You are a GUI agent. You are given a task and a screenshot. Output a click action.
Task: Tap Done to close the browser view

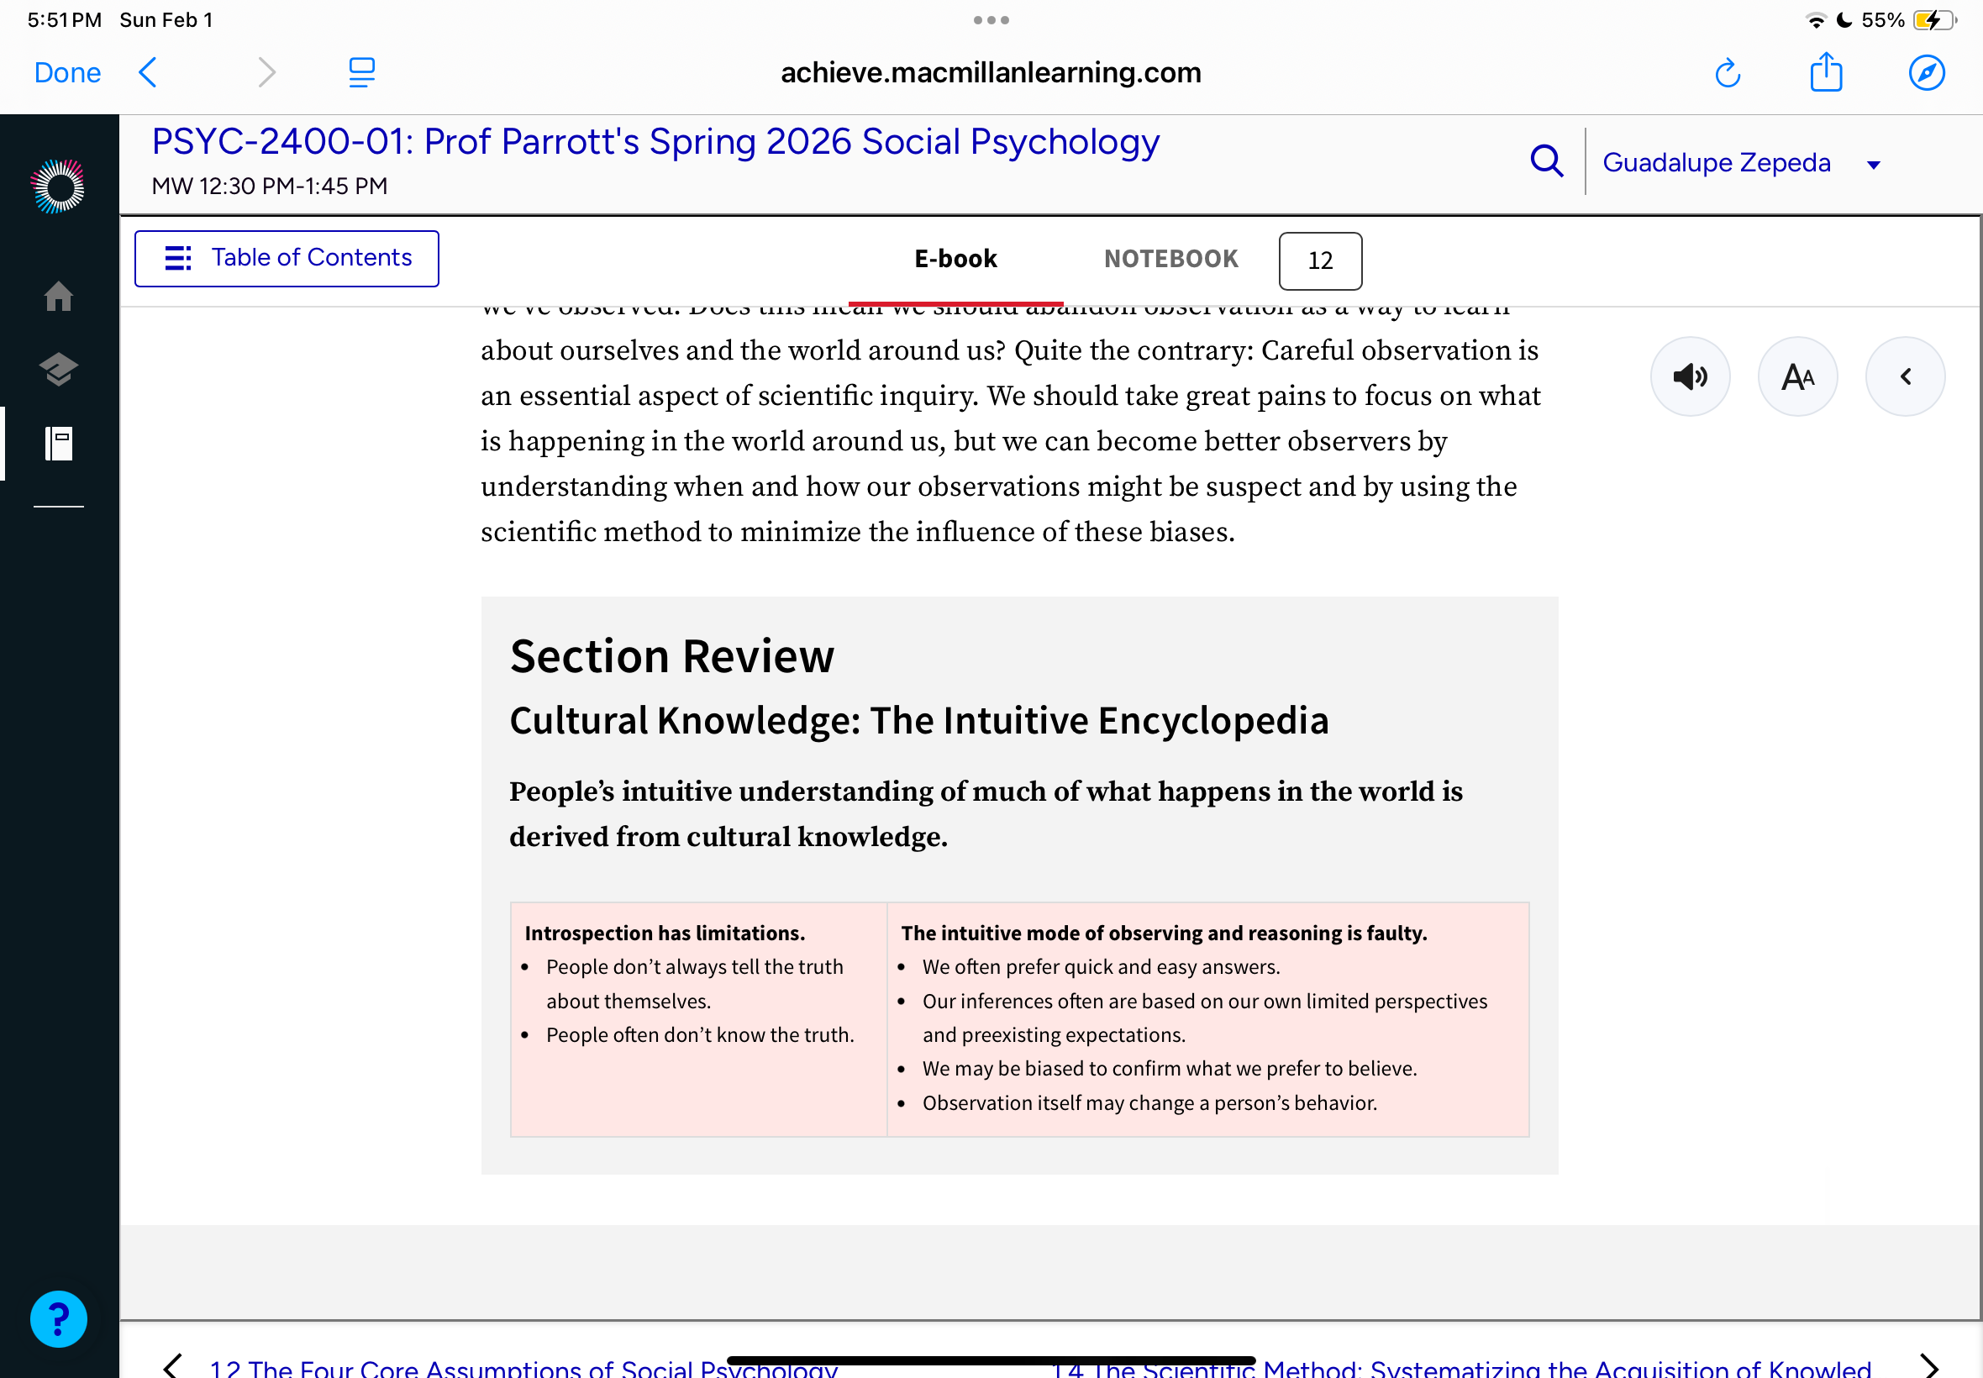click(67, 72)
